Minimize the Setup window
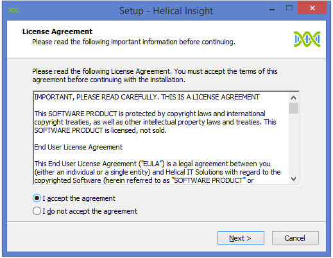 point(272,9)
